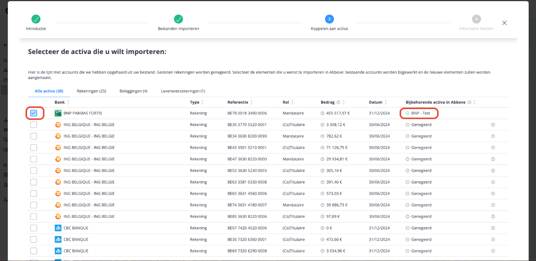Tick the checkbox for BE53 3630 5230 0003
This screenshot has height=261, width=536.
click(x=34, y=170)
